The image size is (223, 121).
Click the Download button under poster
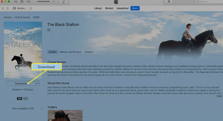(21, 83)
